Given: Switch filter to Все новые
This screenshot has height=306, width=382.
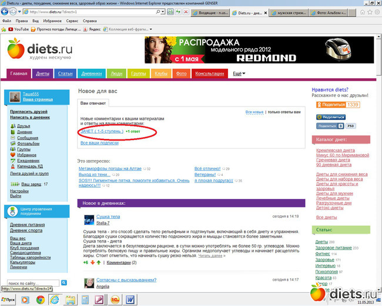Looking at the screenshot, I should click(254, 112).
